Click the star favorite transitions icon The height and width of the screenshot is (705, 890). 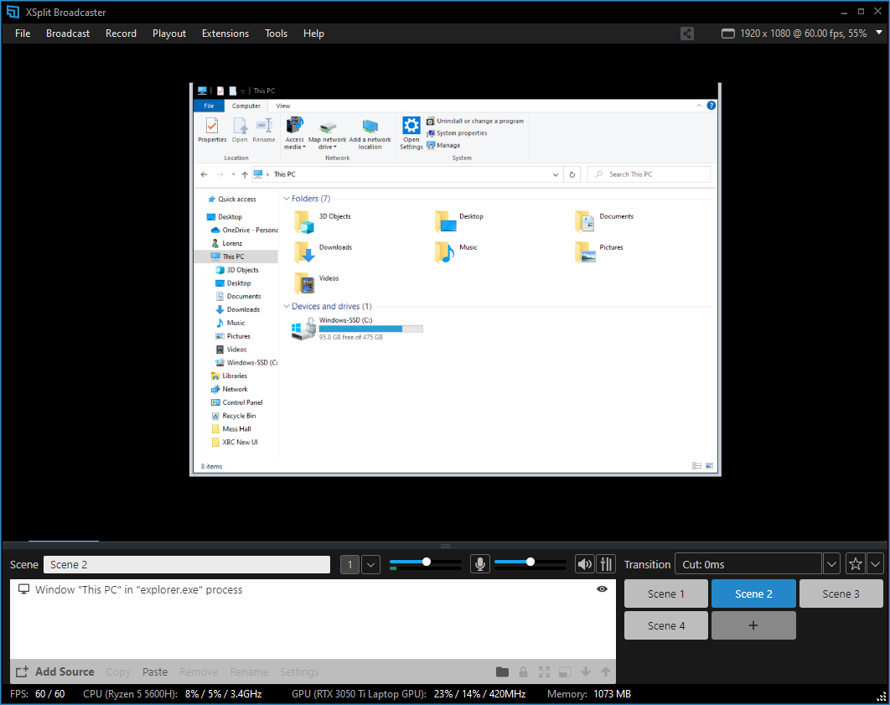[856, 564]
